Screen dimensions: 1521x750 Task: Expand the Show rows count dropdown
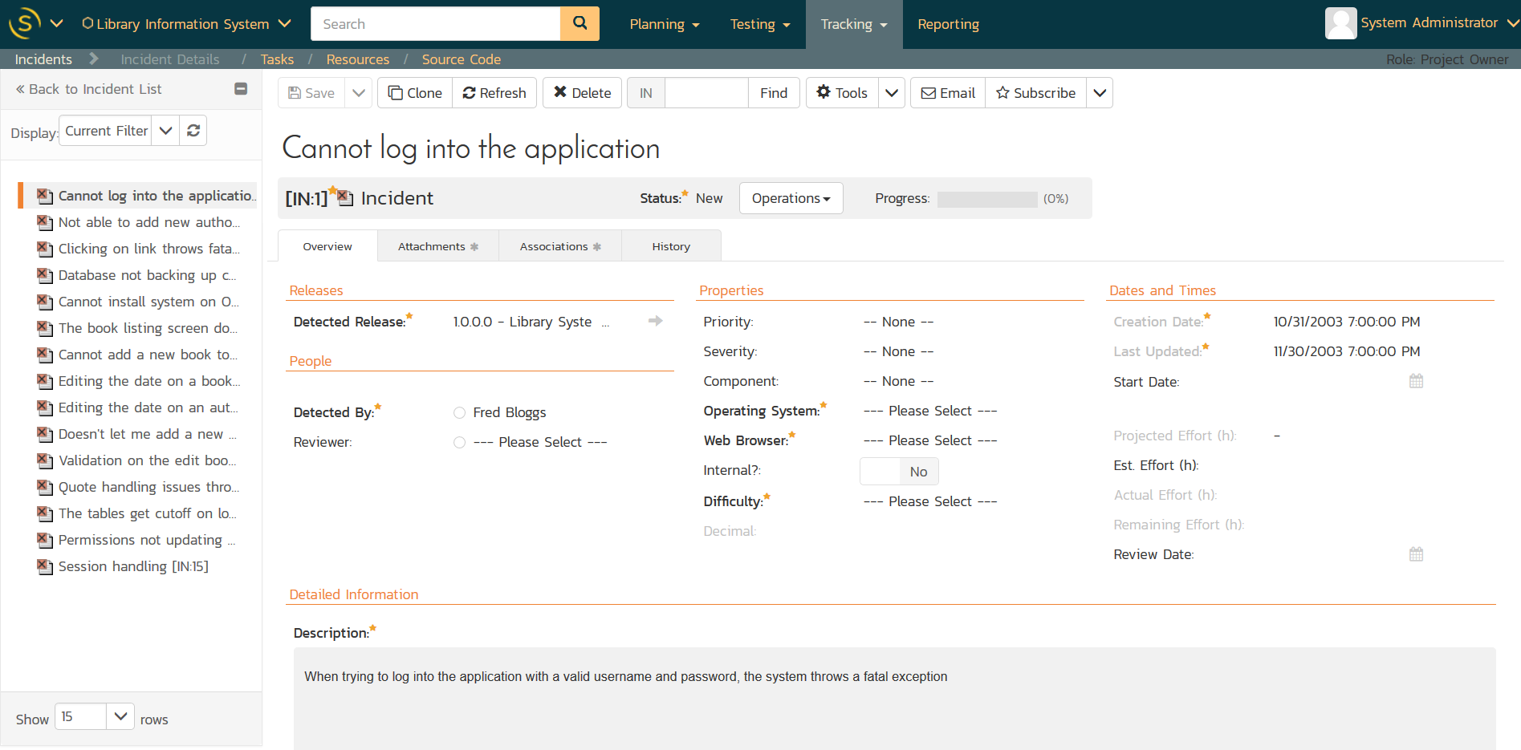(x=120, y=716)
